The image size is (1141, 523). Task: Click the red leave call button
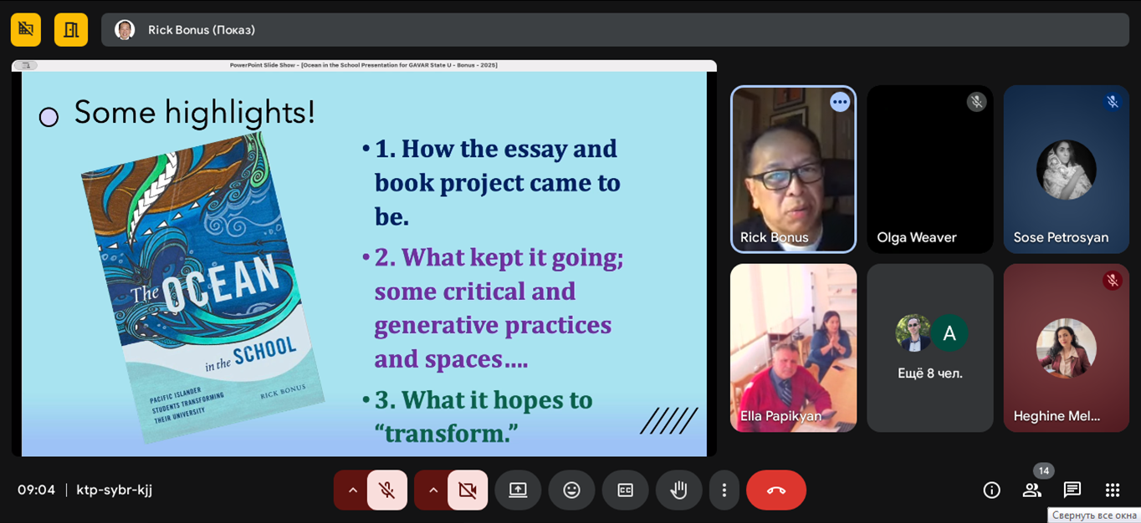[775, 490]
